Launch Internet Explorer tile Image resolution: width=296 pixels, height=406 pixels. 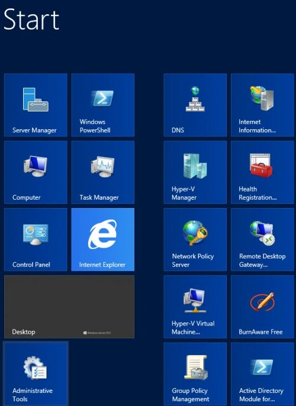click(x=102, y=239)
